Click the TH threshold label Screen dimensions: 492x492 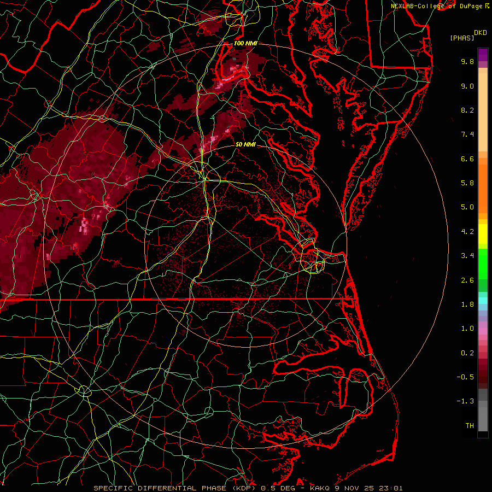click(470, 426)
